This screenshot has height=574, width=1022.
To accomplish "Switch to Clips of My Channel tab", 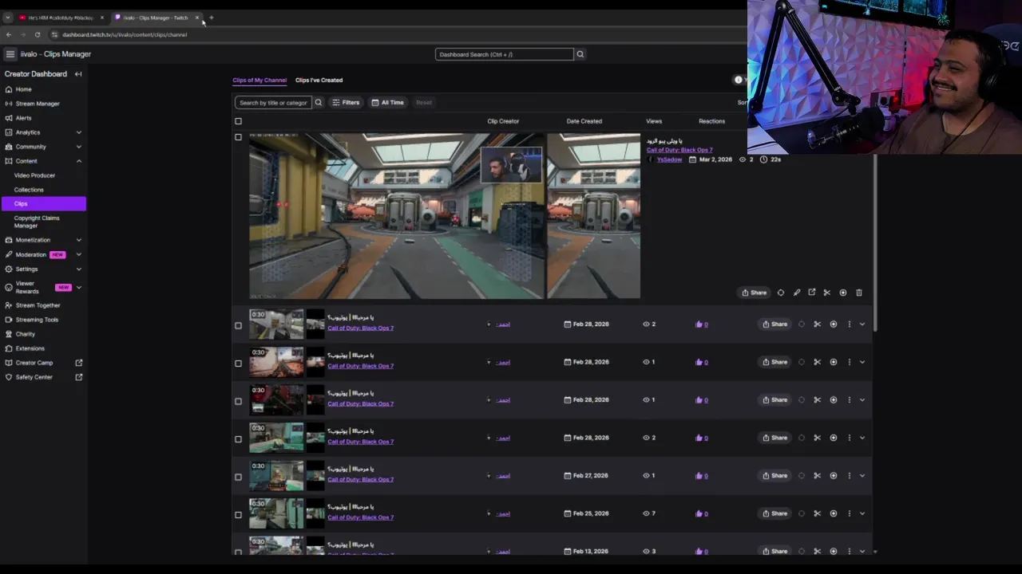I will [259, 80].
